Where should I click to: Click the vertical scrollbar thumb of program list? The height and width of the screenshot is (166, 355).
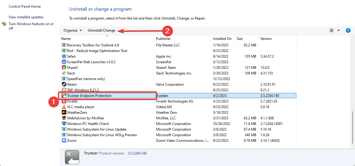tap(353, 127)
